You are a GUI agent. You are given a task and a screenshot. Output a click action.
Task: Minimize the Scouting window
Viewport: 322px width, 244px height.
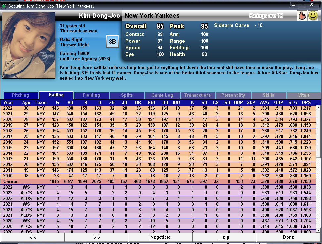pos(294,4)
